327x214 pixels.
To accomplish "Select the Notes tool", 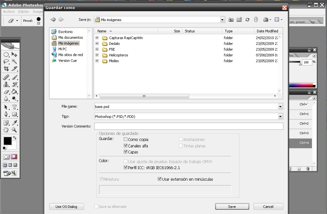I will (x=6, y=123).
